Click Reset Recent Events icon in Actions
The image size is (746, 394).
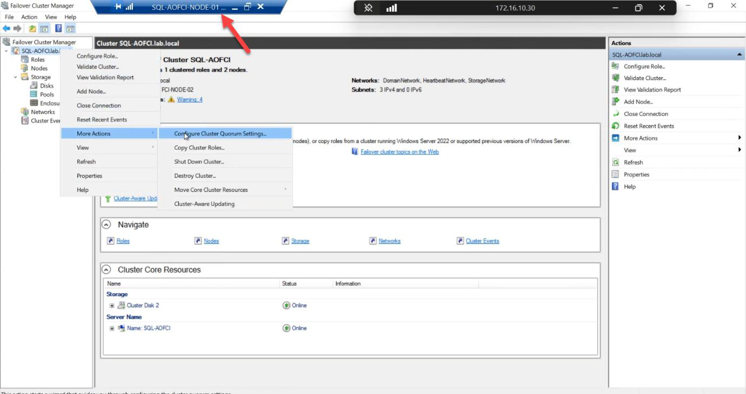pos(615,126)
